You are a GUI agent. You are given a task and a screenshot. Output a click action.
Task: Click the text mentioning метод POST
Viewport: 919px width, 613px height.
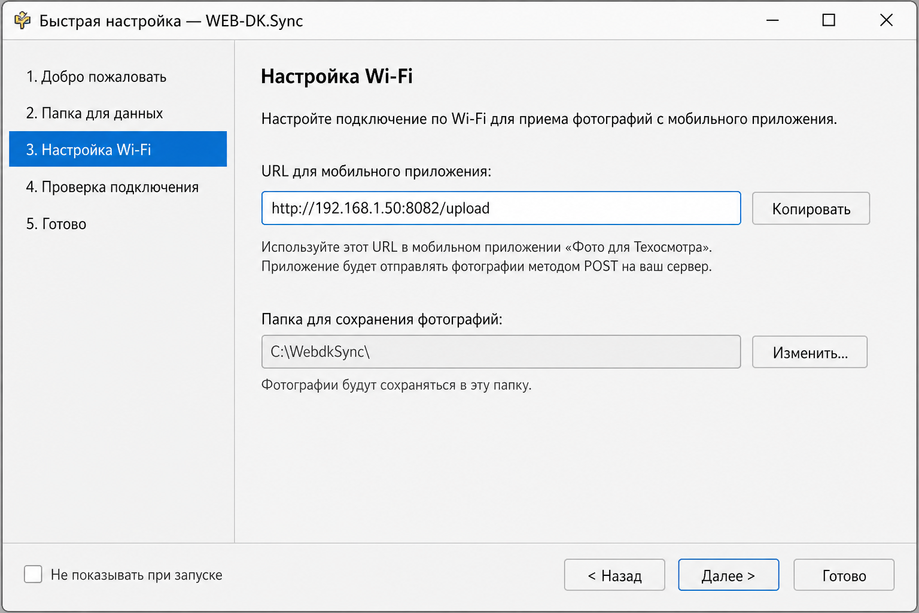[x=486, y=266]
